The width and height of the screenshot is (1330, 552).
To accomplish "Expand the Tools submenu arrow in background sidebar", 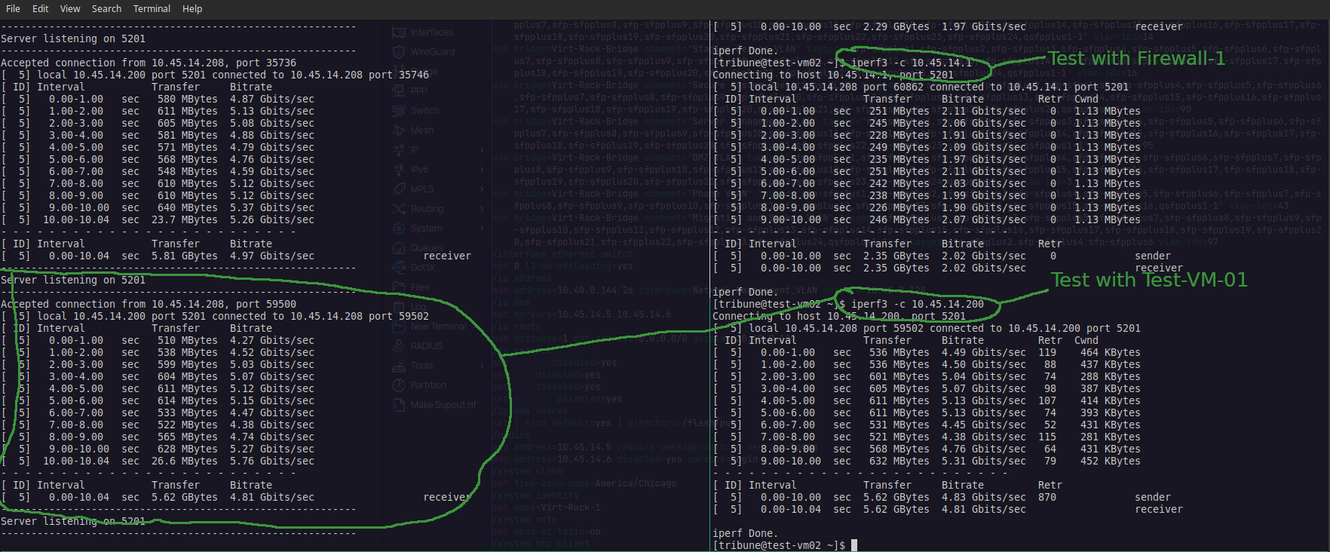I will [482, 365].
